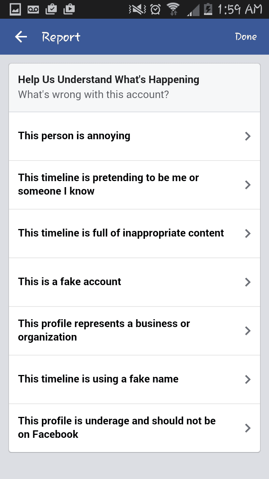
Task: Expand 'This profile represents a business or organization'
Action: (x=247, y=330)
